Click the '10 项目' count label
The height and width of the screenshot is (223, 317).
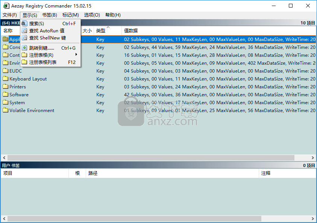pos(308,23)
